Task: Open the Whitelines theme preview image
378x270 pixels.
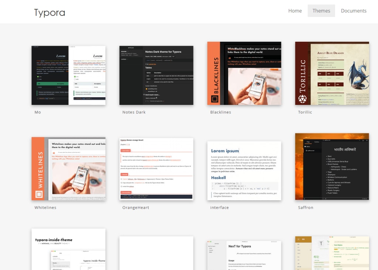Action: [x=68, y=169]
